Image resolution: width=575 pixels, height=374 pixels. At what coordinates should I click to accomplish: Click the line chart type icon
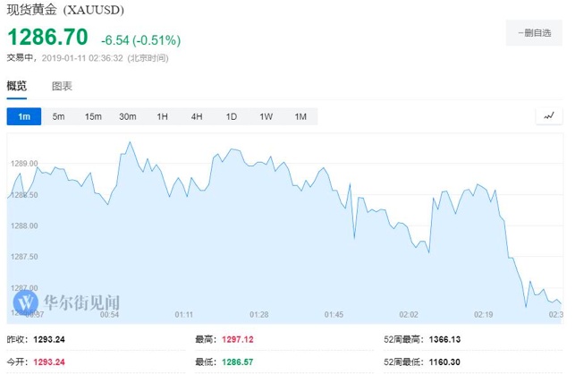pos(548,117)
